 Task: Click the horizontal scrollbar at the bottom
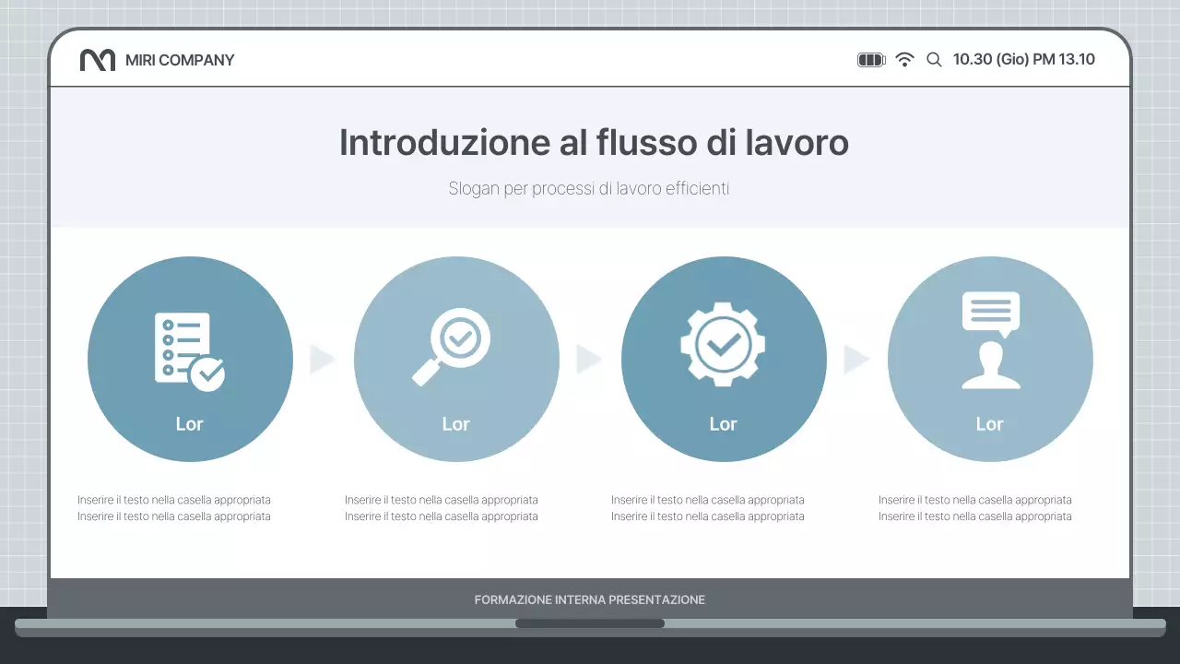tap(590, 623)
